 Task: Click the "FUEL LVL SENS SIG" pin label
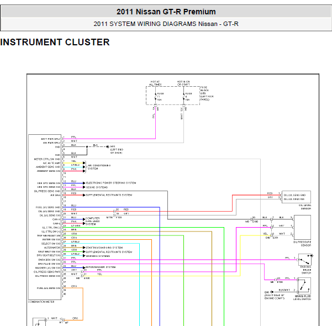point(49,288)
